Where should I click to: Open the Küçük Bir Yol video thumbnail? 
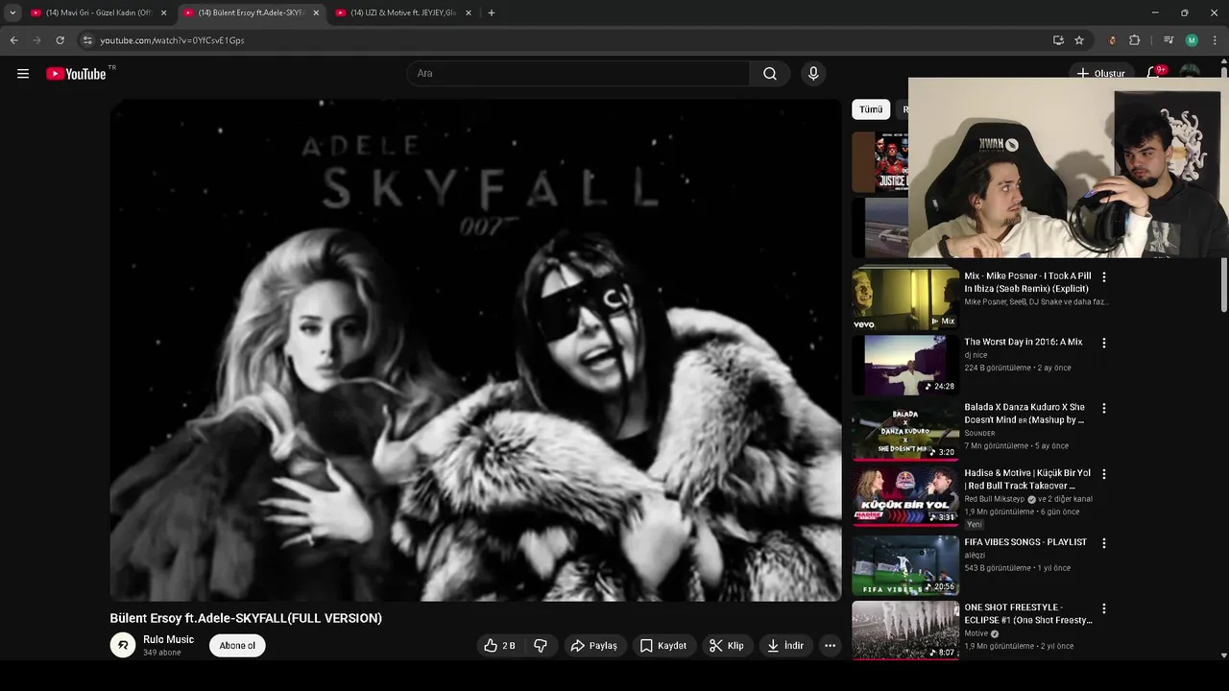tap(905, 497)
